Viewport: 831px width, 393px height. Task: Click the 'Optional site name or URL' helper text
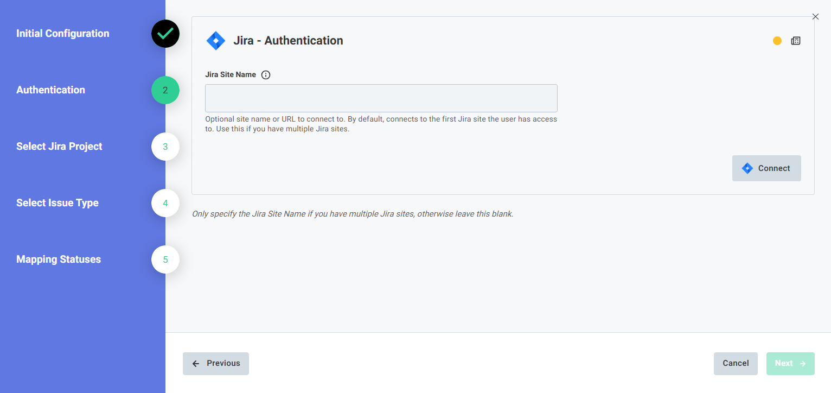pyautogui.click(x=381, y=124)
